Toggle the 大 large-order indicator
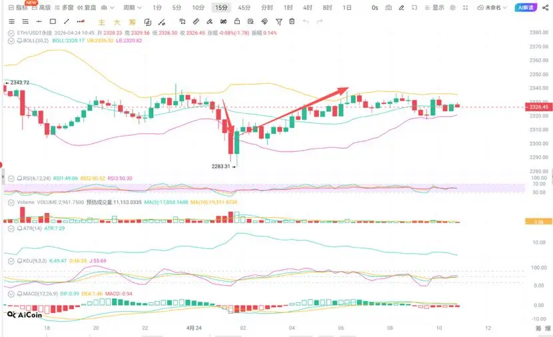553x337 pixels. [x=117, y=22]
